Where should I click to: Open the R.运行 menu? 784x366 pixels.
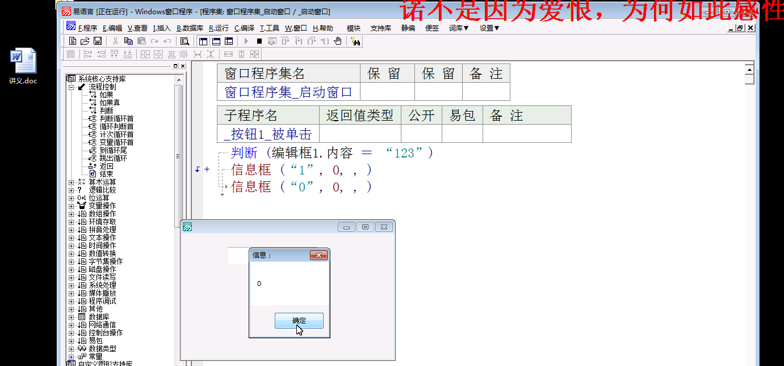coord(217,27)
